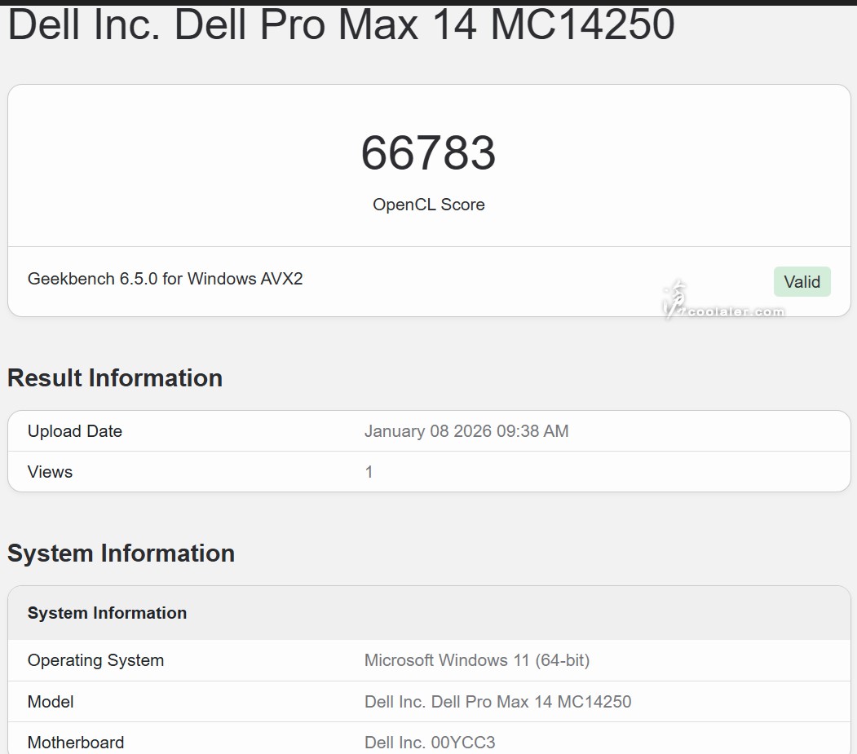Viewport: 857px width, 754px height.
Task: Click the Model row label
Action: pos(51,702)
